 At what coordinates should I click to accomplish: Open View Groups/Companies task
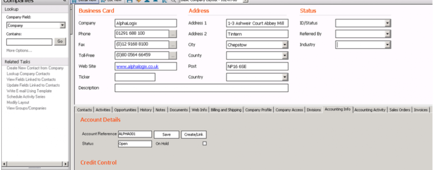click(26, 108)
